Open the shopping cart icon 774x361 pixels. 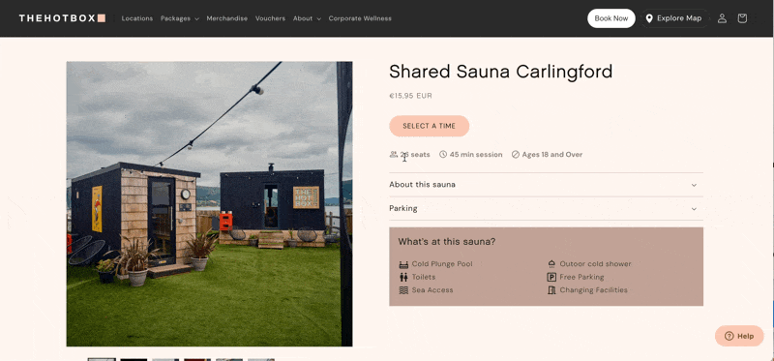tap(742, 18)
